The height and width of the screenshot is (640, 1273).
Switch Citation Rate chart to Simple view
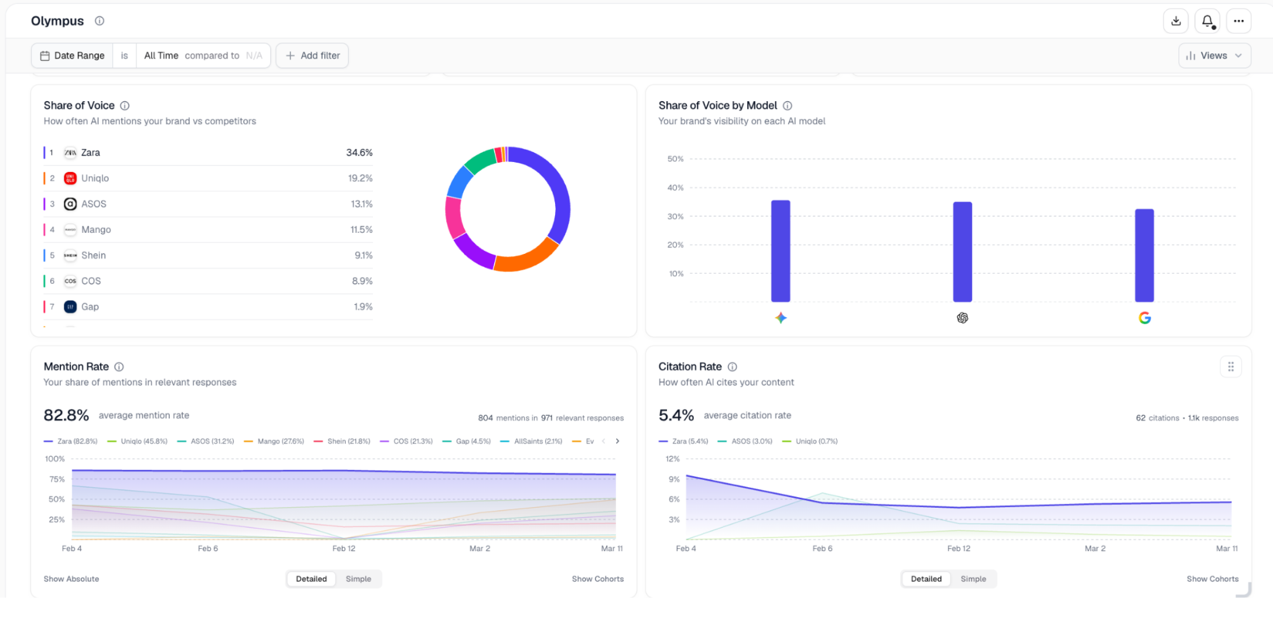973,579
